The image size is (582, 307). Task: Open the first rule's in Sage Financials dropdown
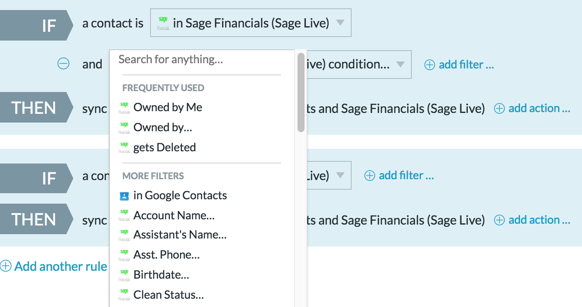pos(250,23)
